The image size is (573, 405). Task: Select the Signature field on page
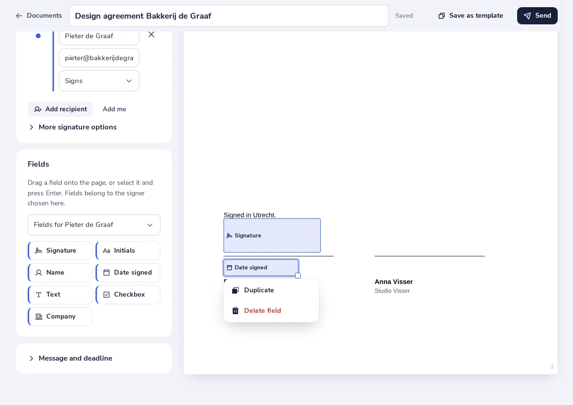coord(272,236)
